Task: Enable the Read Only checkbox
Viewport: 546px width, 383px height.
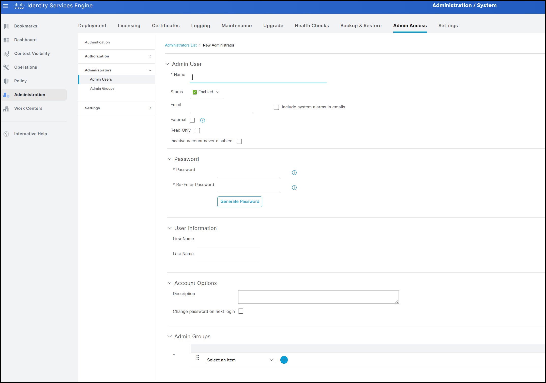Action: (197, 131)
